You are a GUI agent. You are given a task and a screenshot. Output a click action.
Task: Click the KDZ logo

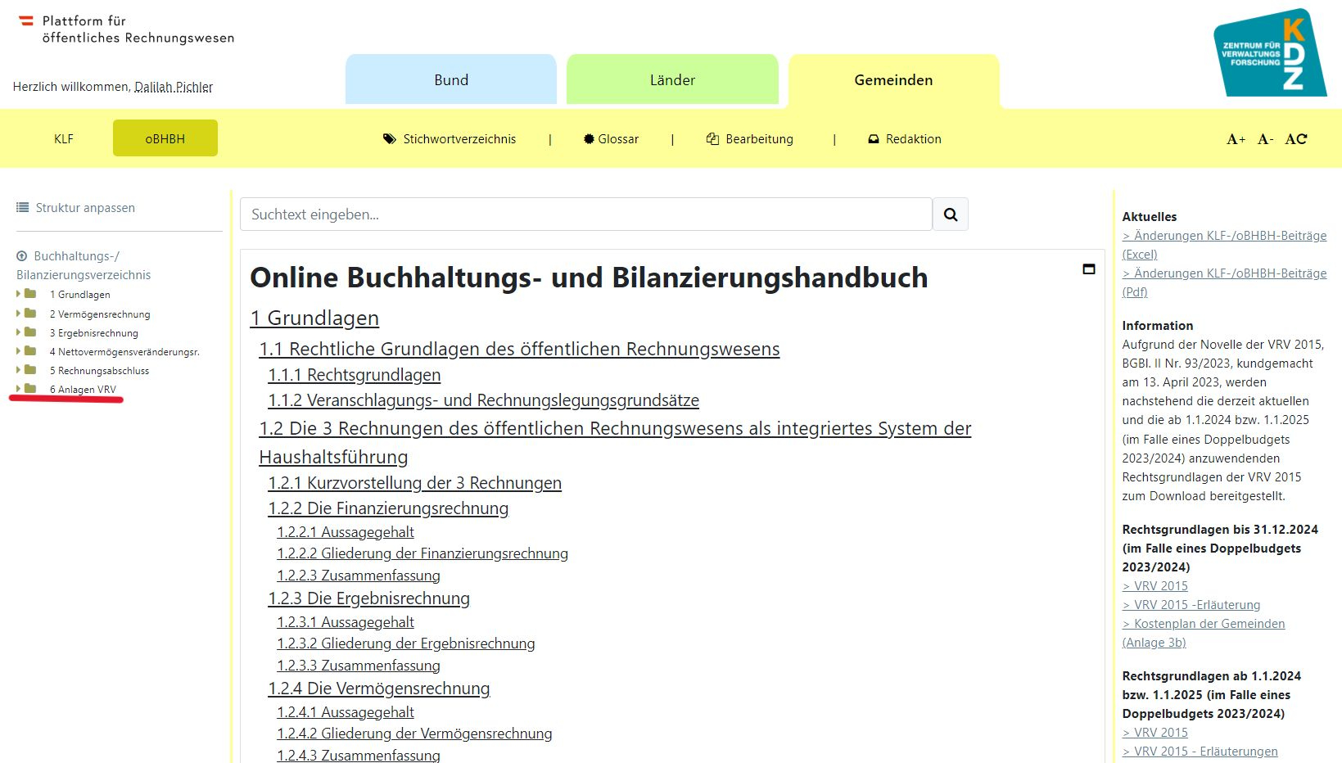point(1269,54)
